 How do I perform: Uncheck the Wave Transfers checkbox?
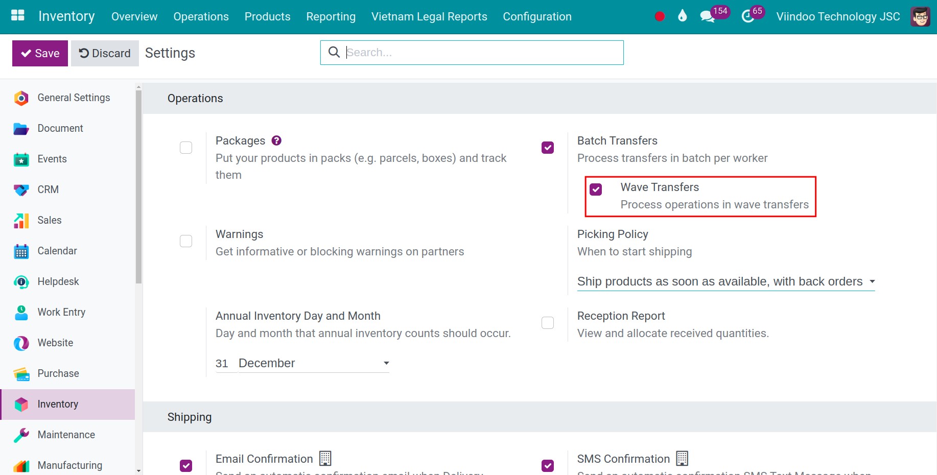[596, 189]
